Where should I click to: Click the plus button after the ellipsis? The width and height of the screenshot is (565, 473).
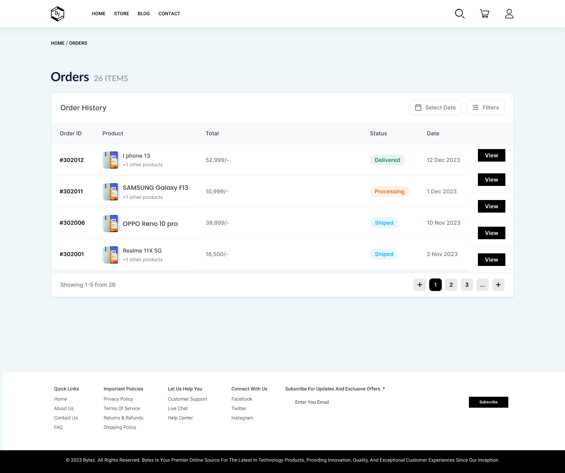[x=498, y=285]
